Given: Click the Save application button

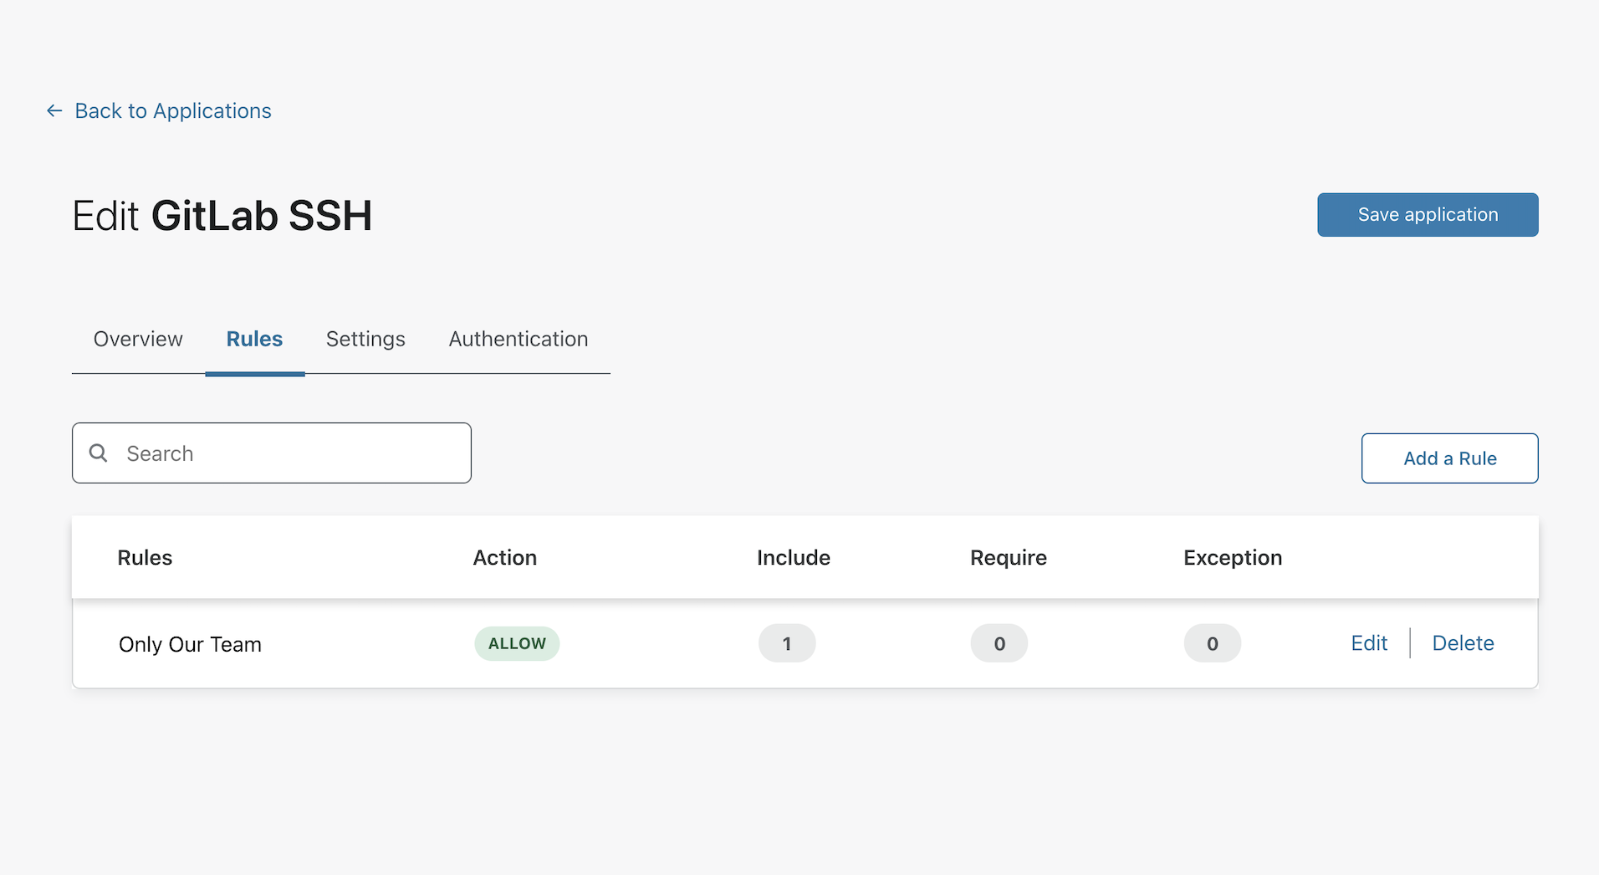Looking at the screenshot, I should coord(1428,214).
